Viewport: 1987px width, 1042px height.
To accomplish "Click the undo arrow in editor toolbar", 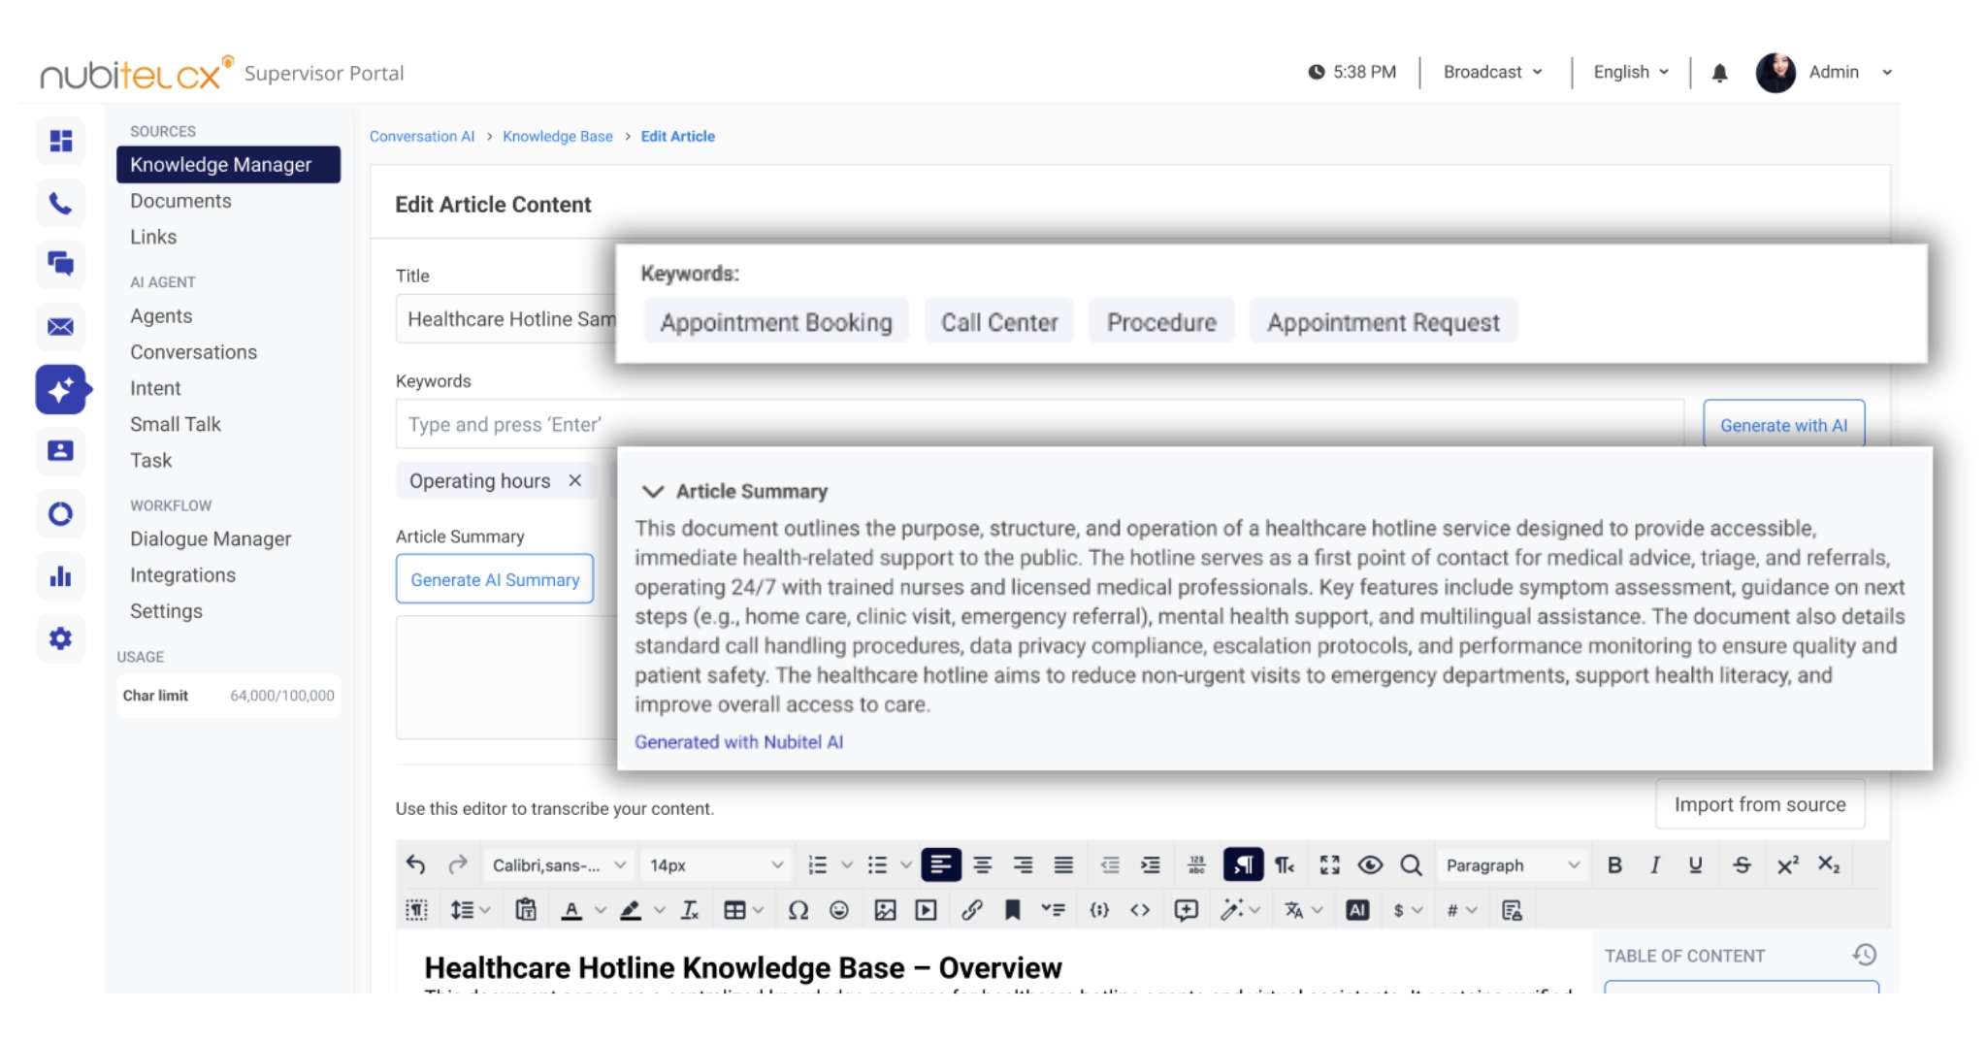I will point(416,864).
